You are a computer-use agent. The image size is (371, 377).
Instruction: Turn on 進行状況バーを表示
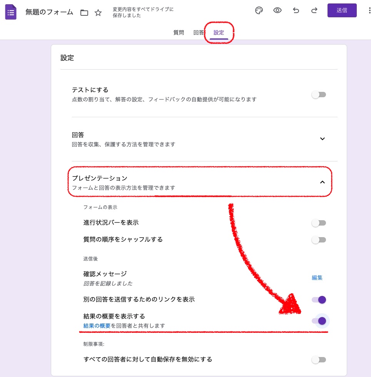(319, 223)
